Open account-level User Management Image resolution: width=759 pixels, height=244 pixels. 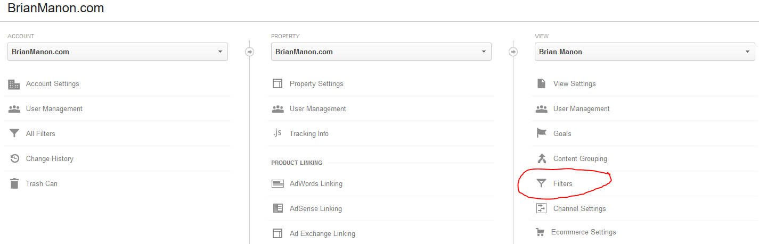coord(54,108)
